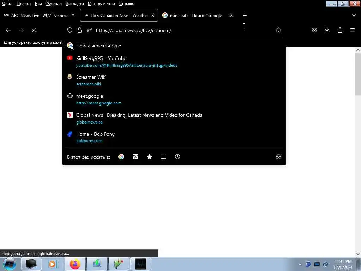Screen dimensions: 361x271
Task: Open Home - Bob Pony suggestion
Action: click(x=174, y=137)
